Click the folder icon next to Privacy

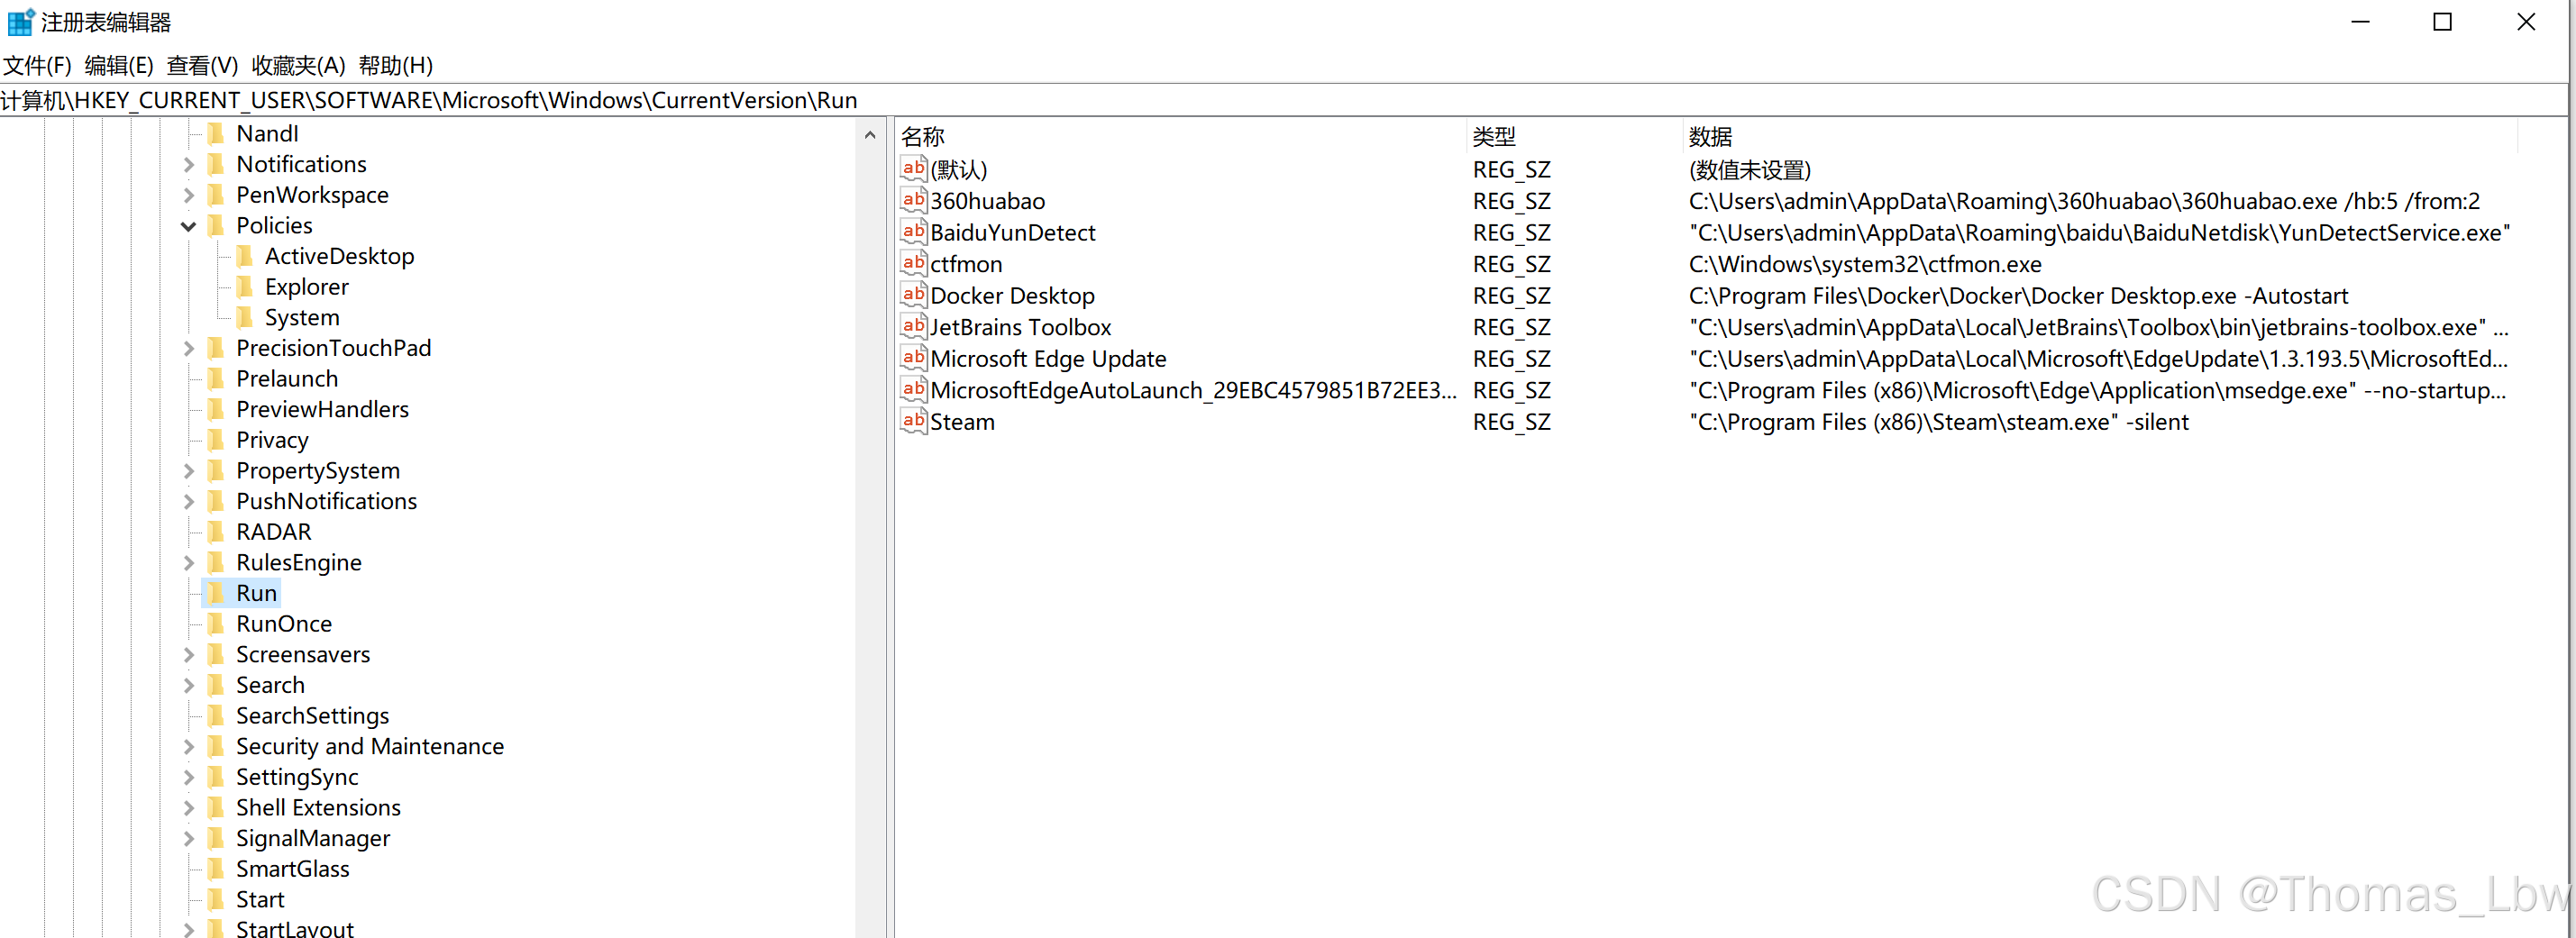216,440
